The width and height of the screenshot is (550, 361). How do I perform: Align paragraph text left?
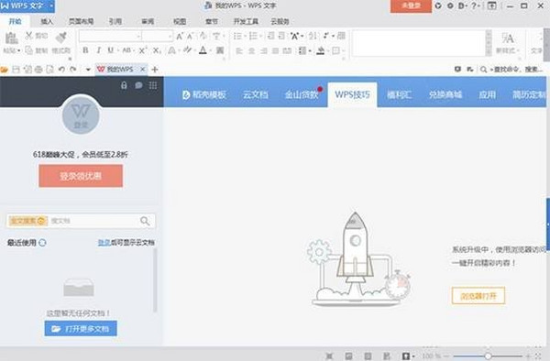[x=239, y=51]
